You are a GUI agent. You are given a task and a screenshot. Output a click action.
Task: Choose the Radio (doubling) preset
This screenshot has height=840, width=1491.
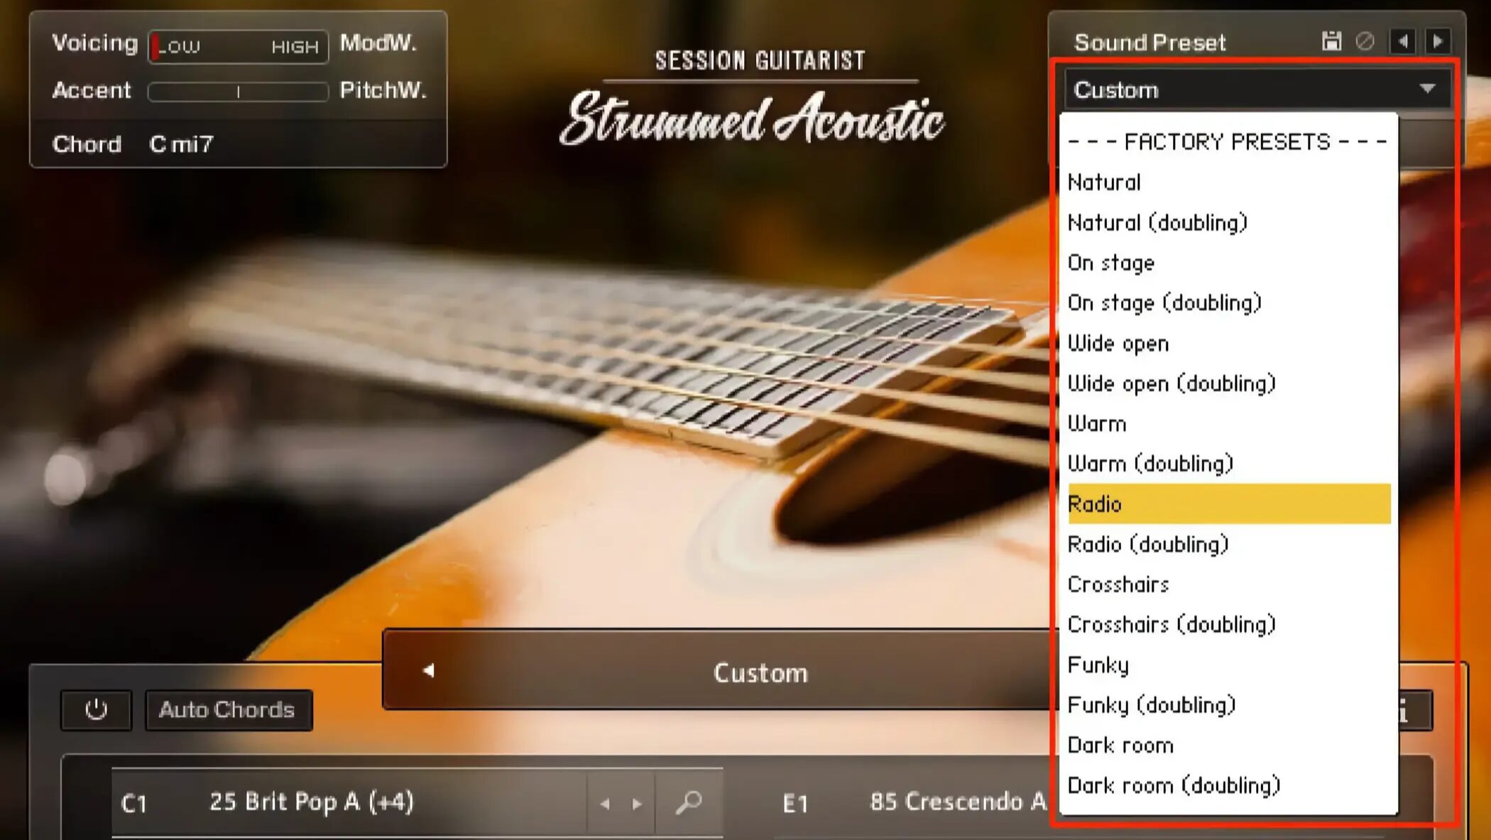click(x=1229, y=544)
